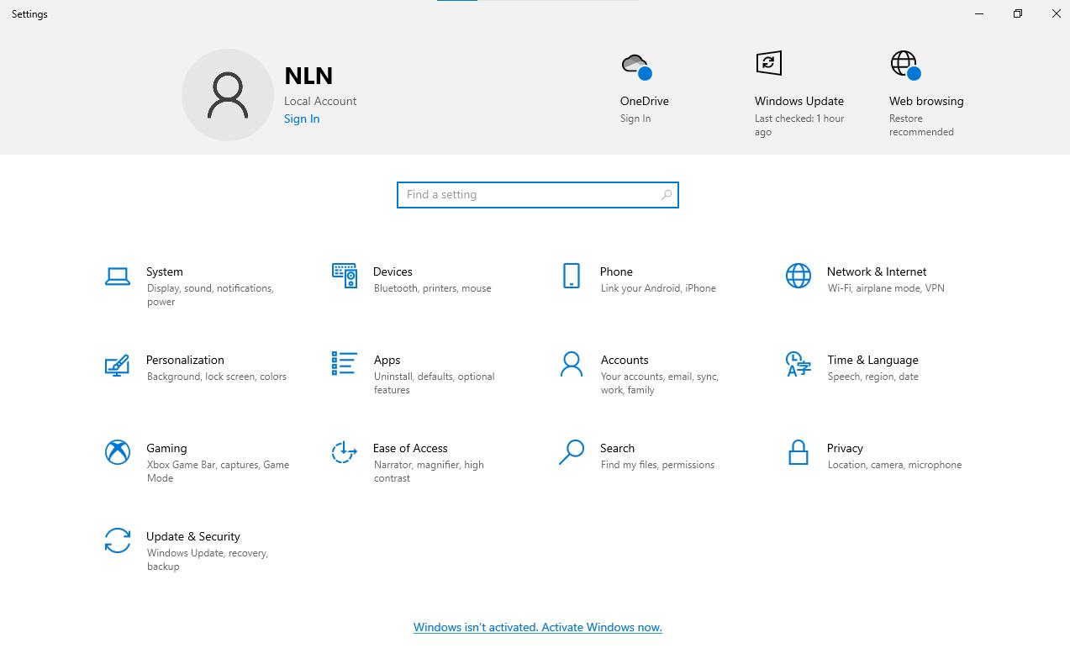Select the Gaming category title

point(166,448)
